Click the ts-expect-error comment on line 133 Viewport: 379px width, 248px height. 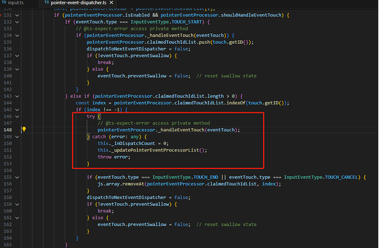(132, 29)
